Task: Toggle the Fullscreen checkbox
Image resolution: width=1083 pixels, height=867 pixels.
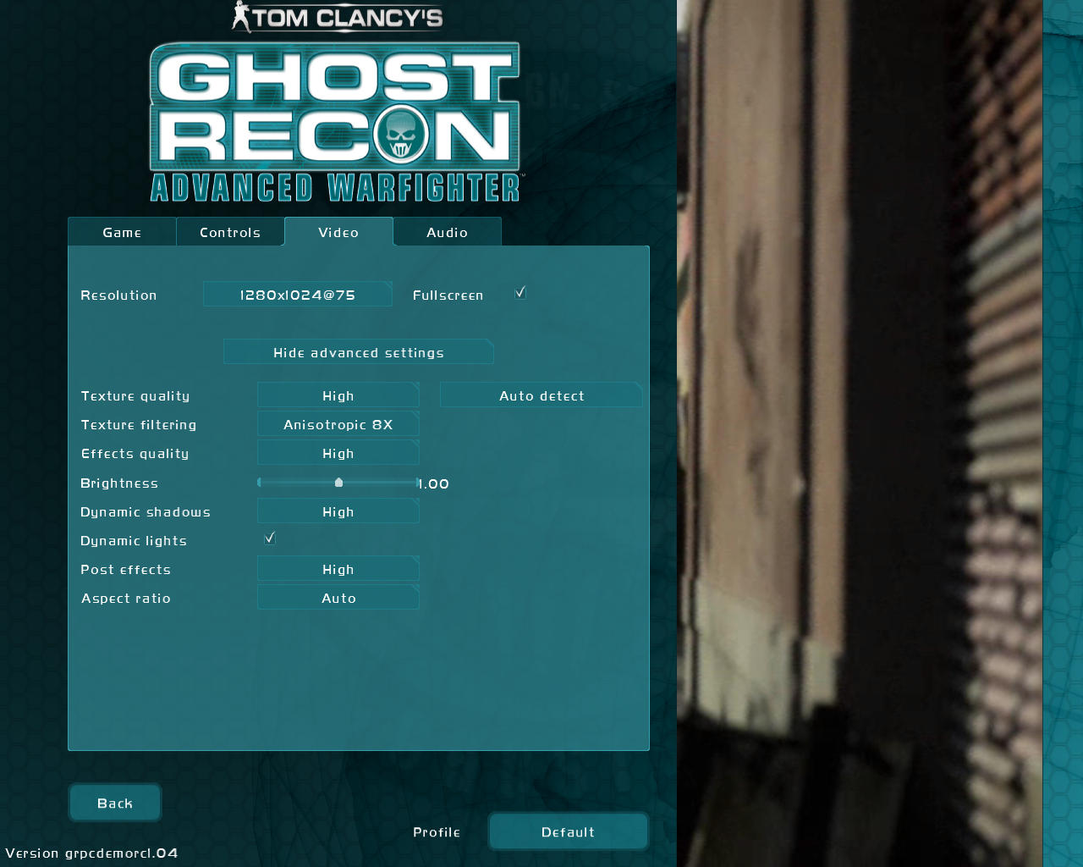Action: [520, 293]
